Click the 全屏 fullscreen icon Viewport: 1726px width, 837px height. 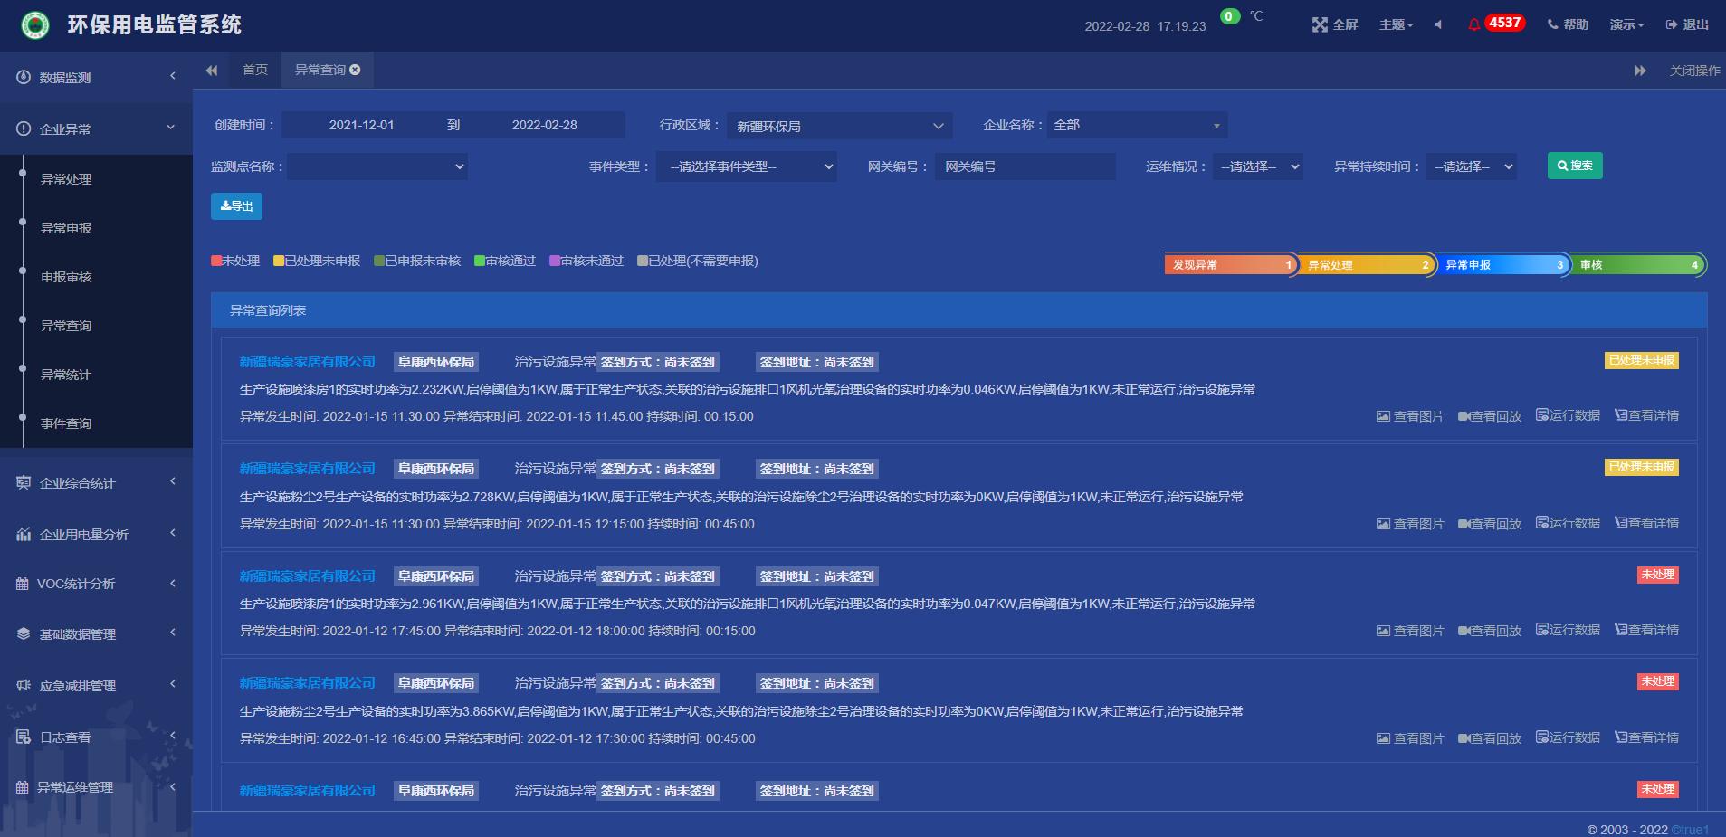click(x=1321, y=24)
